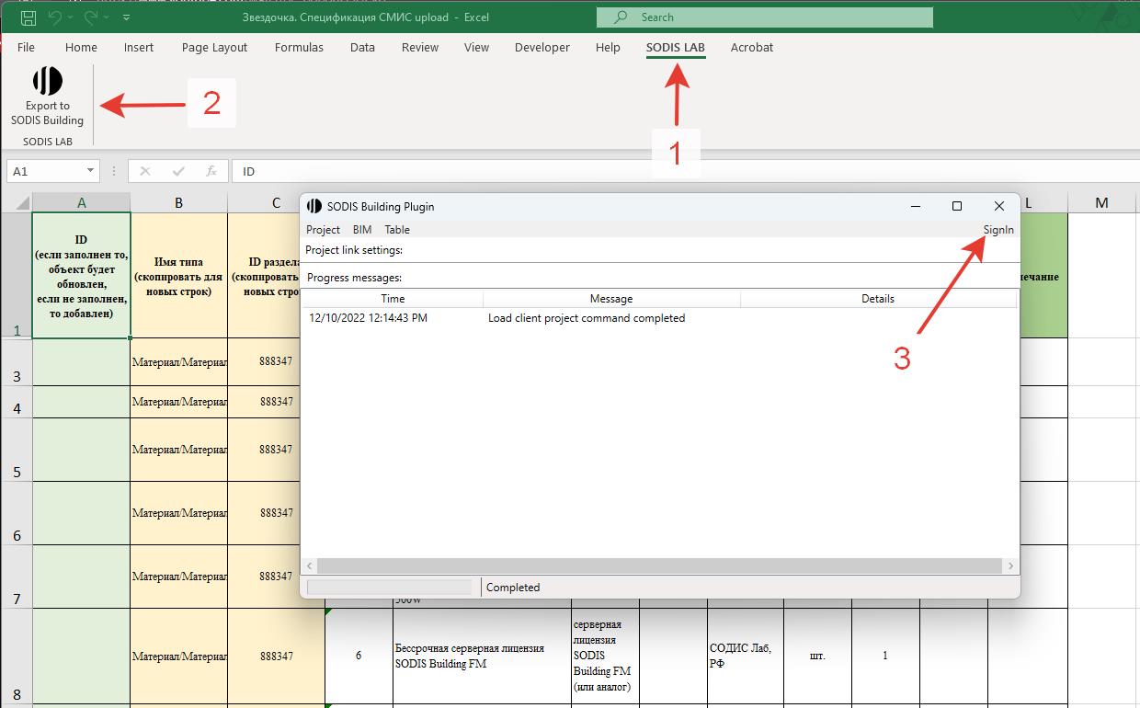The image size is (1140, 708).
Task: Switch to the Home tab
Action: pyautogui.click(x=81, y=47)
